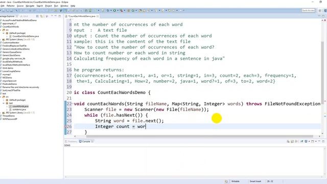
Task: Click the editor vertical scrollbar
Action: (x=322, y=73)
